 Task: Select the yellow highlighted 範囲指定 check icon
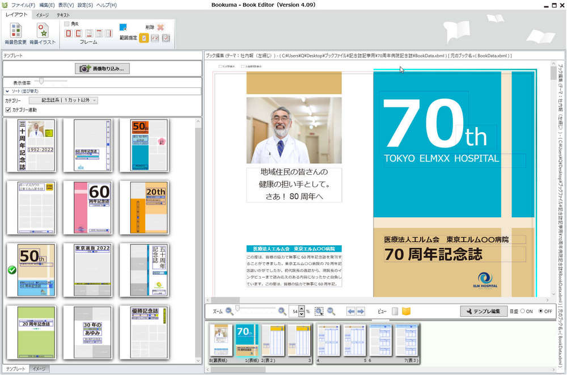click(143, 37)
